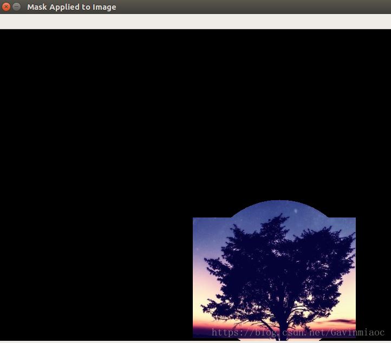Screen dimensions: 391x343
Task: Click the leftmost tip of the tree branches
Action: tap(203, 269)
